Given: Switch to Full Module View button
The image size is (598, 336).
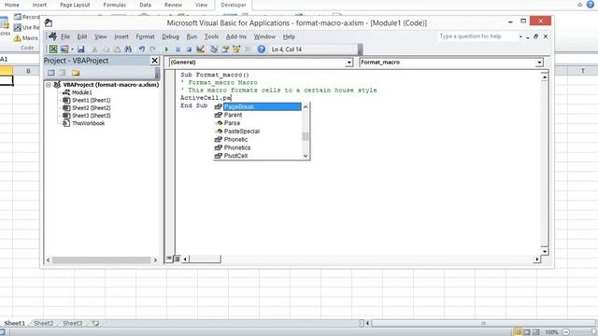Looking at the screenshot, I should click(x=177, y=259).
